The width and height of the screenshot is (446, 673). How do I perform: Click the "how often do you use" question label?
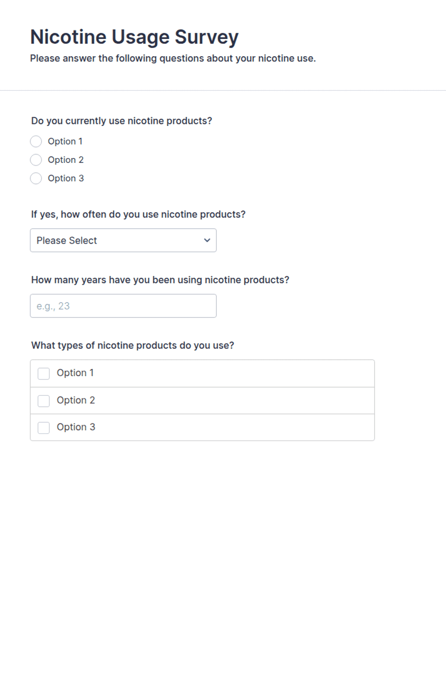[x=138, y=214]
